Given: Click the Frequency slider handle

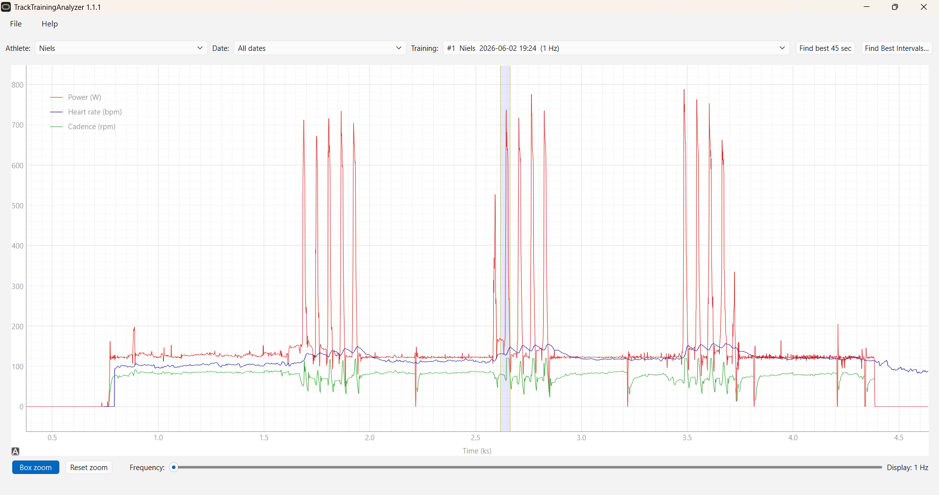Looking at the screenshot, I should coord(174,468).
